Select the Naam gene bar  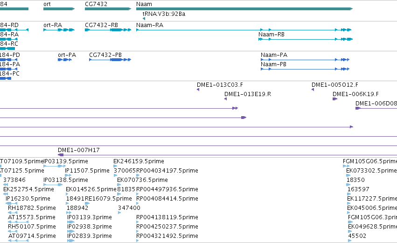tap(244, 9)
